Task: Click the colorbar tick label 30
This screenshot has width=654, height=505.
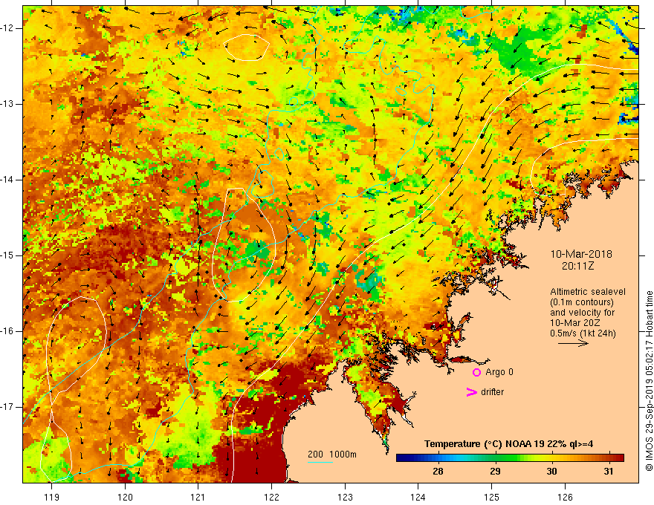Action: 551,472
